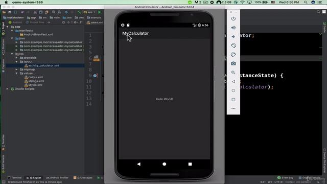Tap the Android Back navigation button
Image resolution: width=327 pixels, height=184 pixels.
138,164
